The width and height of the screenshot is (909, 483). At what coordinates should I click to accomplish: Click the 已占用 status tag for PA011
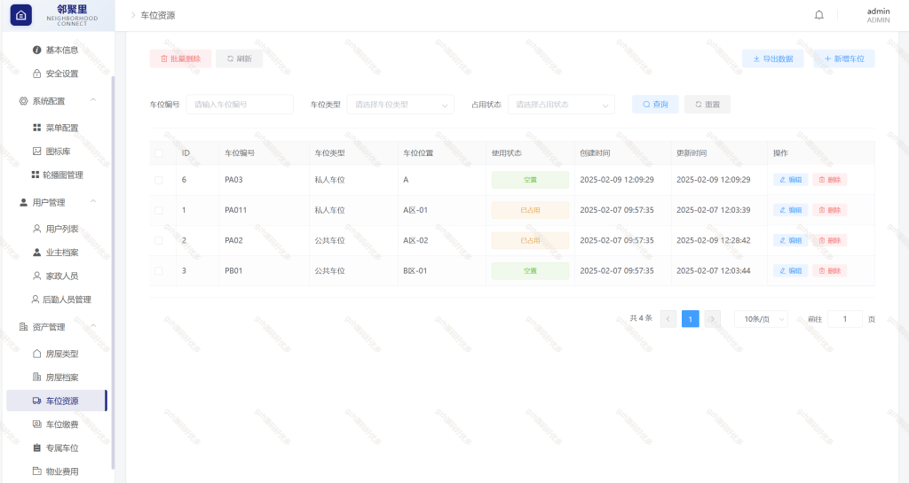coord(531,210)
